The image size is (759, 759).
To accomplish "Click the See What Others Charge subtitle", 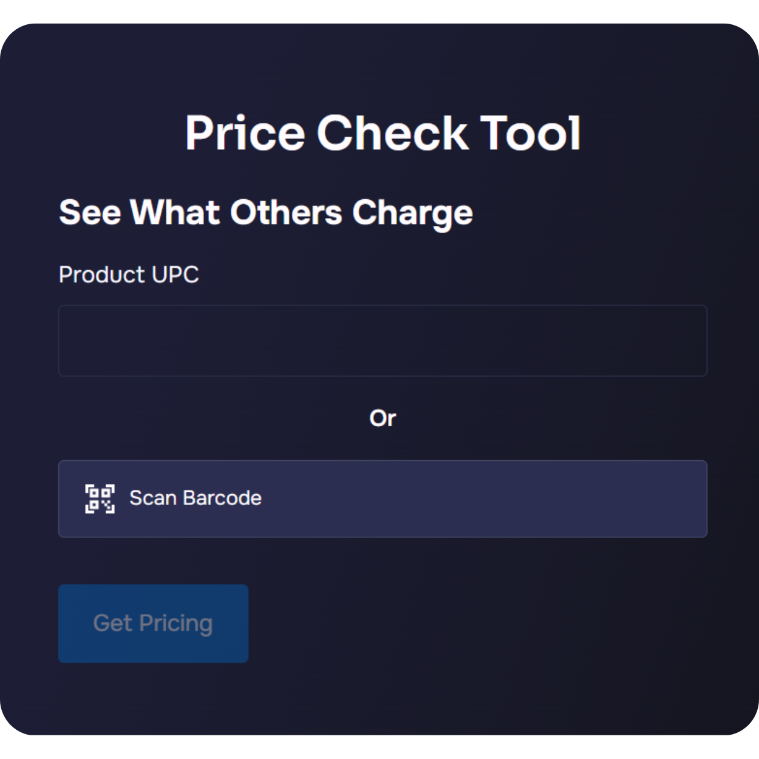I will (265, 212).
